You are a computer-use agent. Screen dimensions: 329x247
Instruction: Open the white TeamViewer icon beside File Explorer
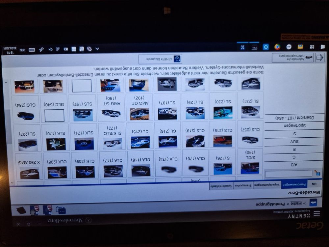pyautogui.click(x=289, y=47)
